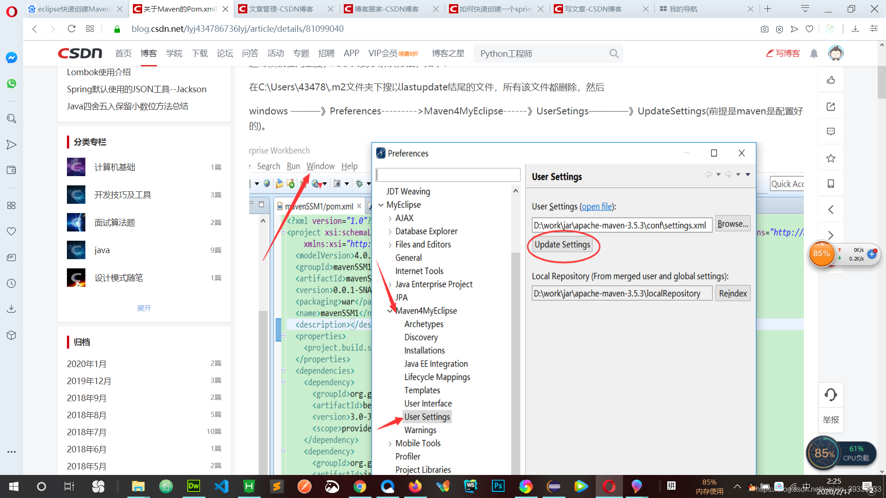
Task: Switch to 我的导航 tab
Action: pos(706,9)
